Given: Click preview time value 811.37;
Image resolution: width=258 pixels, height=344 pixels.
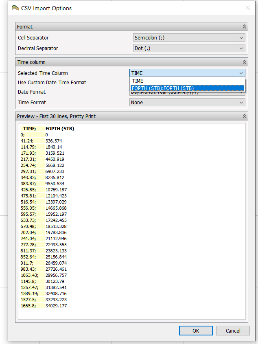Looking at the screenshot, I should pyautogui.click(x=28, y=251).
